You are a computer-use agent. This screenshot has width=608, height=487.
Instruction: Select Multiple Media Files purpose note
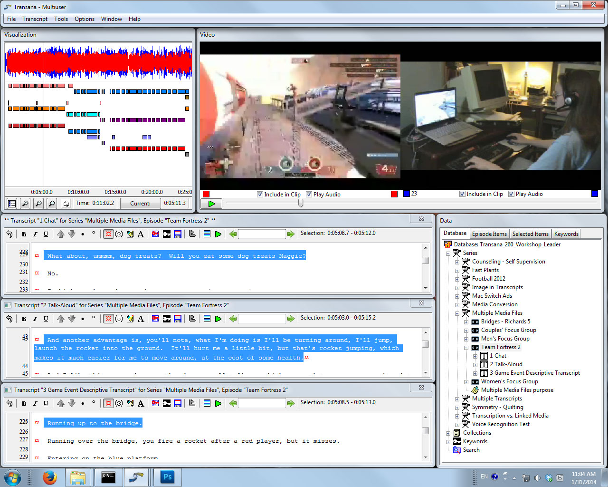click(517, 390)
